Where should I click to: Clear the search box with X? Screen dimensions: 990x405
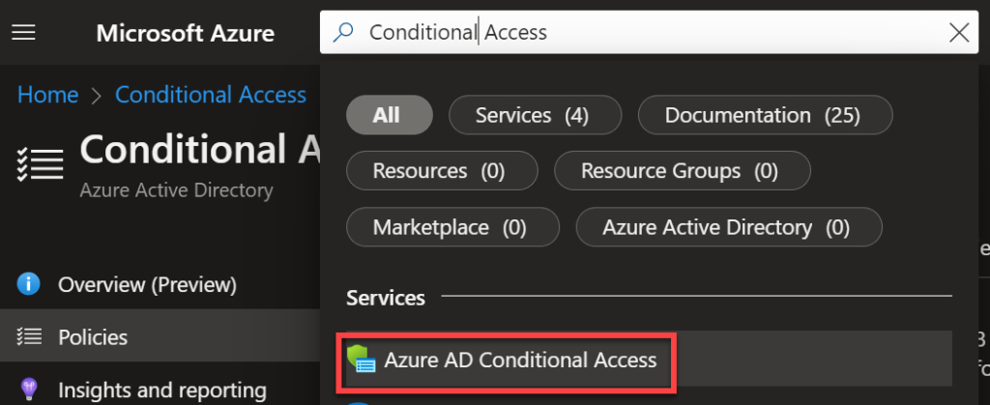click(x=958, y=32)
